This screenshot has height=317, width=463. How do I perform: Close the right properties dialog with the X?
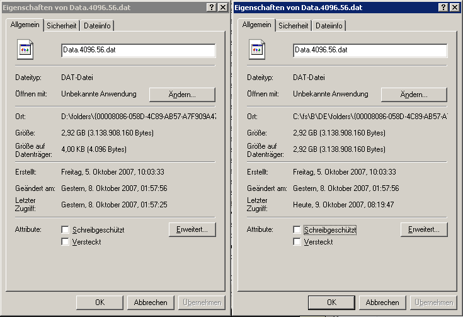pos(455,7)
